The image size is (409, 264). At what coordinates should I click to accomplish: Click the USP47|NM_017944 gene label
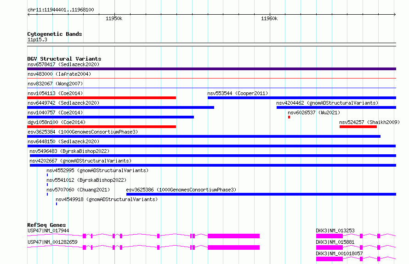pyautogui.click(x=48, y=230)
